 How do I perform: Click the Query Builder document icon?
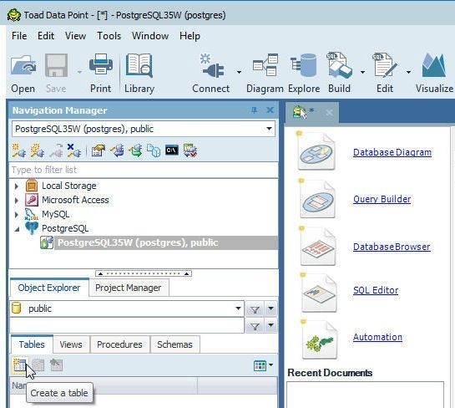(x=317, y=199)
